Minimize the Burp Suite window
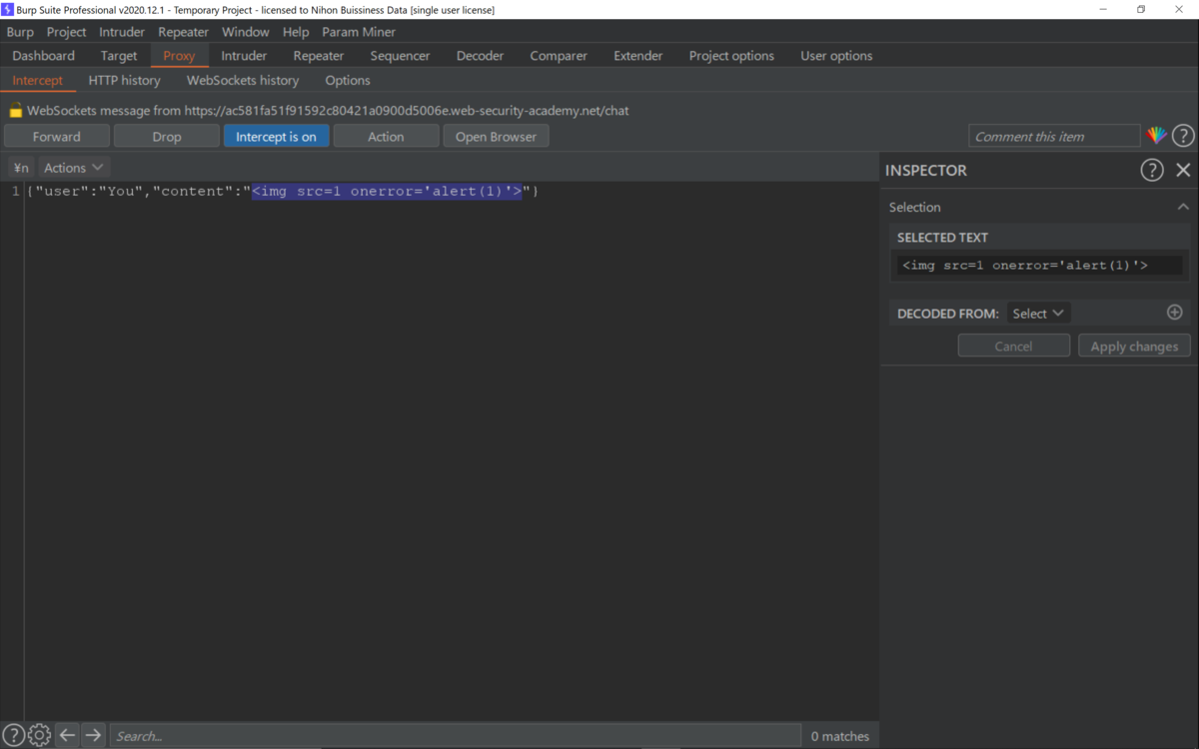 tap(1103, 9)
